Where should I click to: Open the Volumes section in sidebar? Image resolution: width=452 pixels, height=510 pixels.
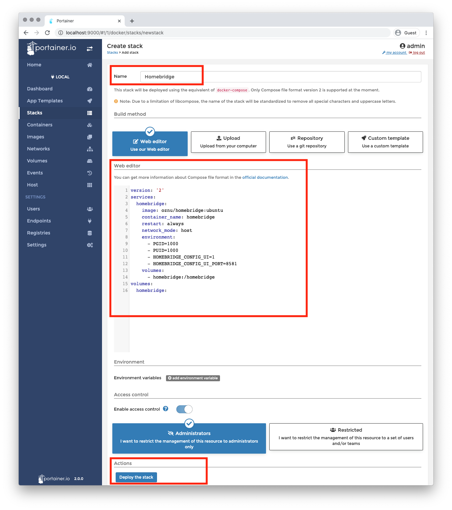pos(37,161)
